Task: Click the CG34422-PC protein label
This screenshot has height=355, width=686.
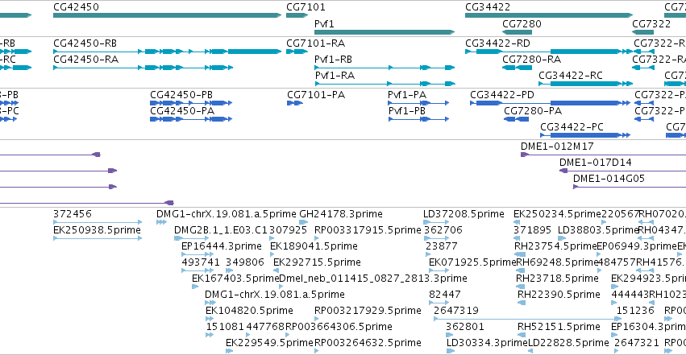Action: point(572,127)
